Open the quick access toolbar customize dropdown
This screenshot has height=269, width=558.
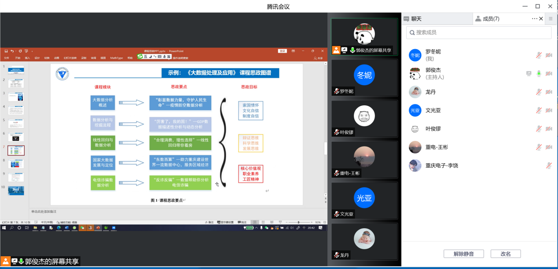coord(32,51)
